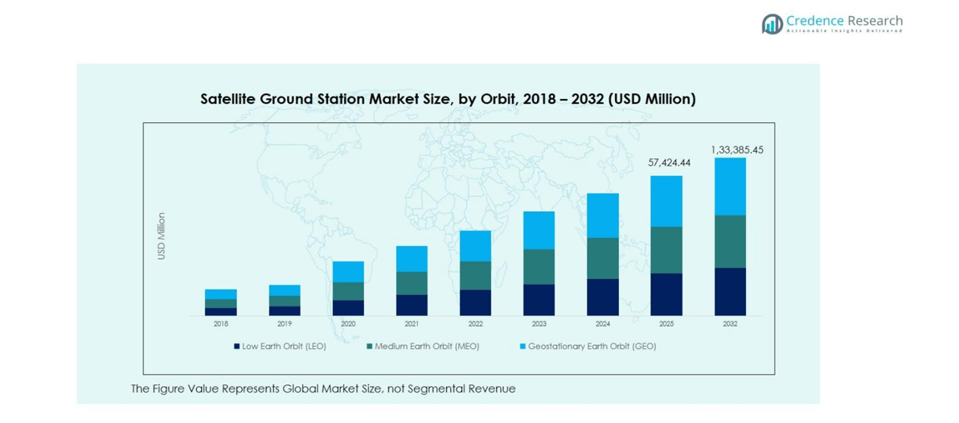The height and width of the screenshot is (423, 959).
Task: Click the MEO segment of the 2022 bar
Action: pos(475,275)
